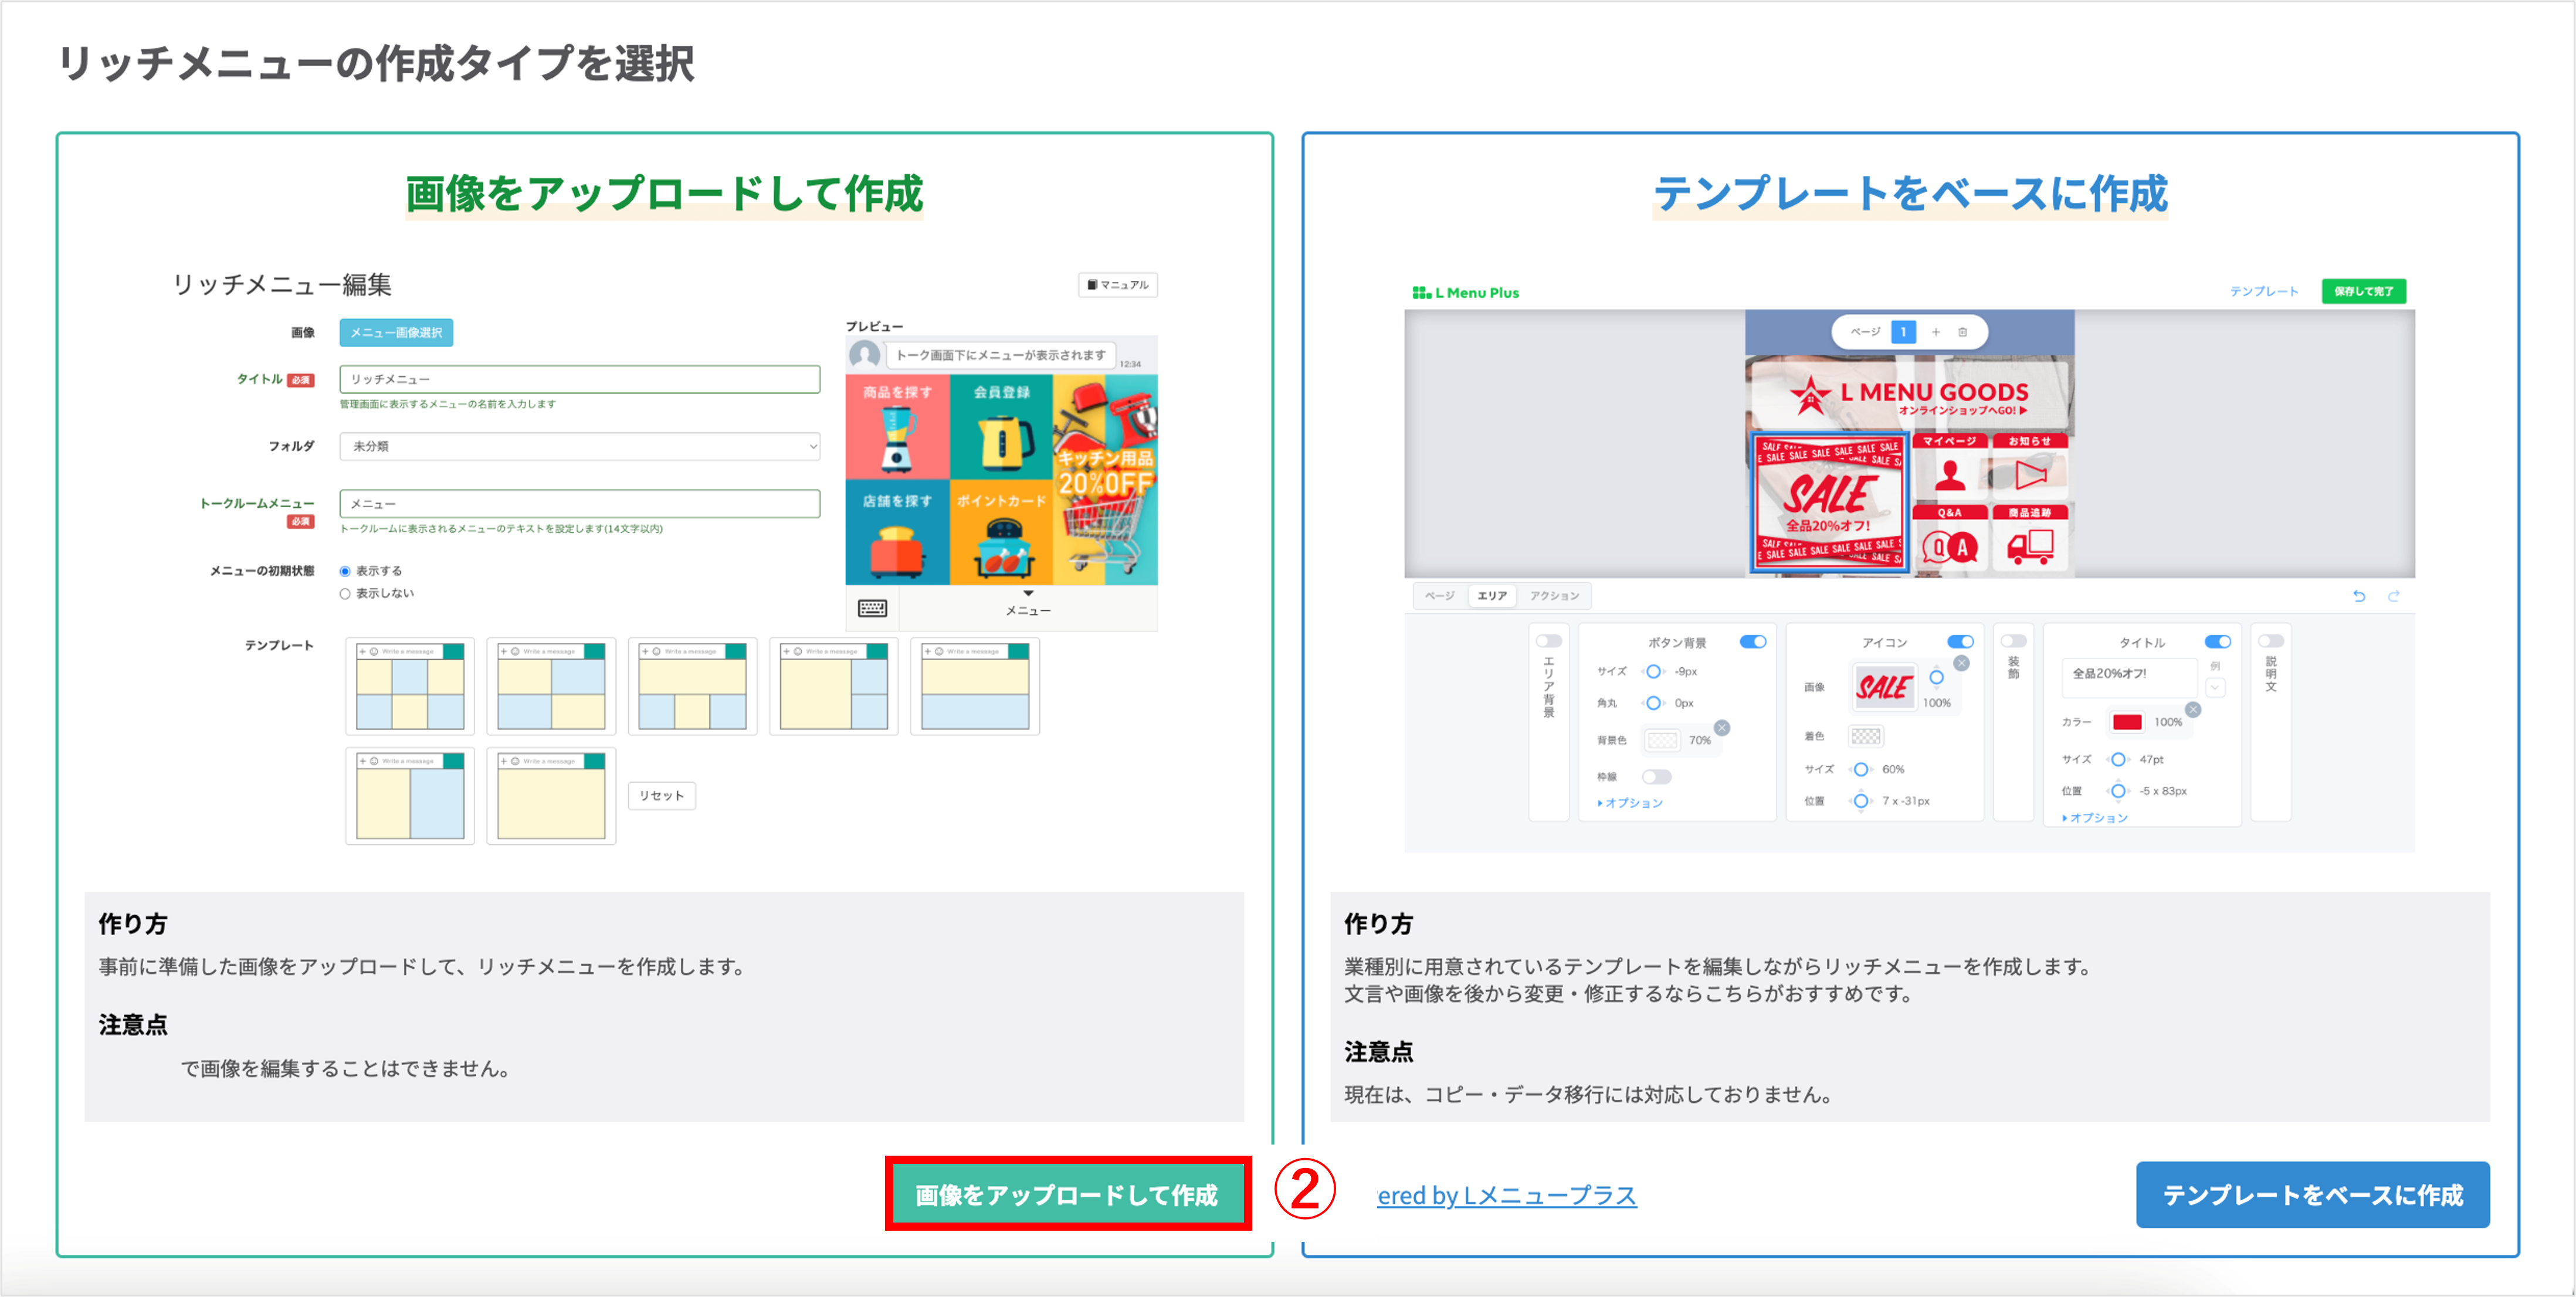Click the マイページ person tile
This screenshot has height=1297, width=2576.
pyautogui.click(x=1949, y=467)
